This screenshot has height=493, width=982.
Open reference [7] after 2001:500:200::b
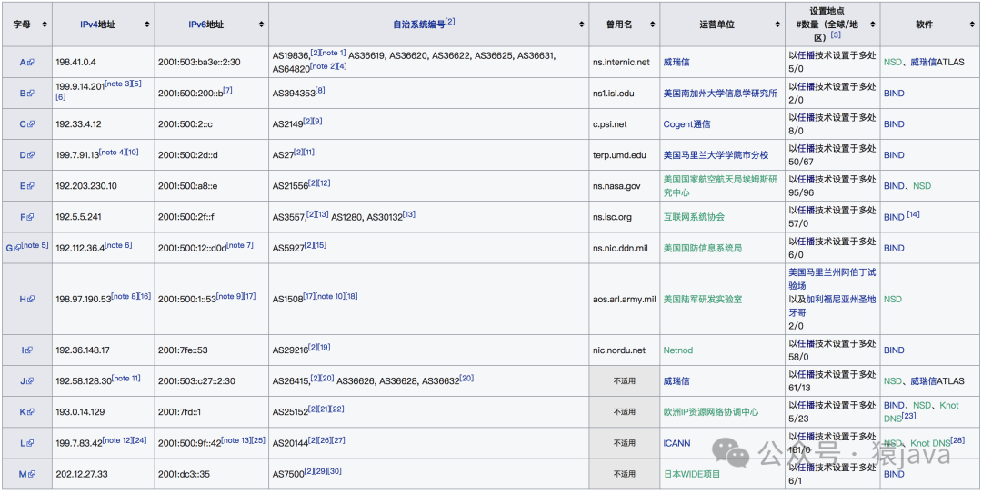click(x=227, y=91)
